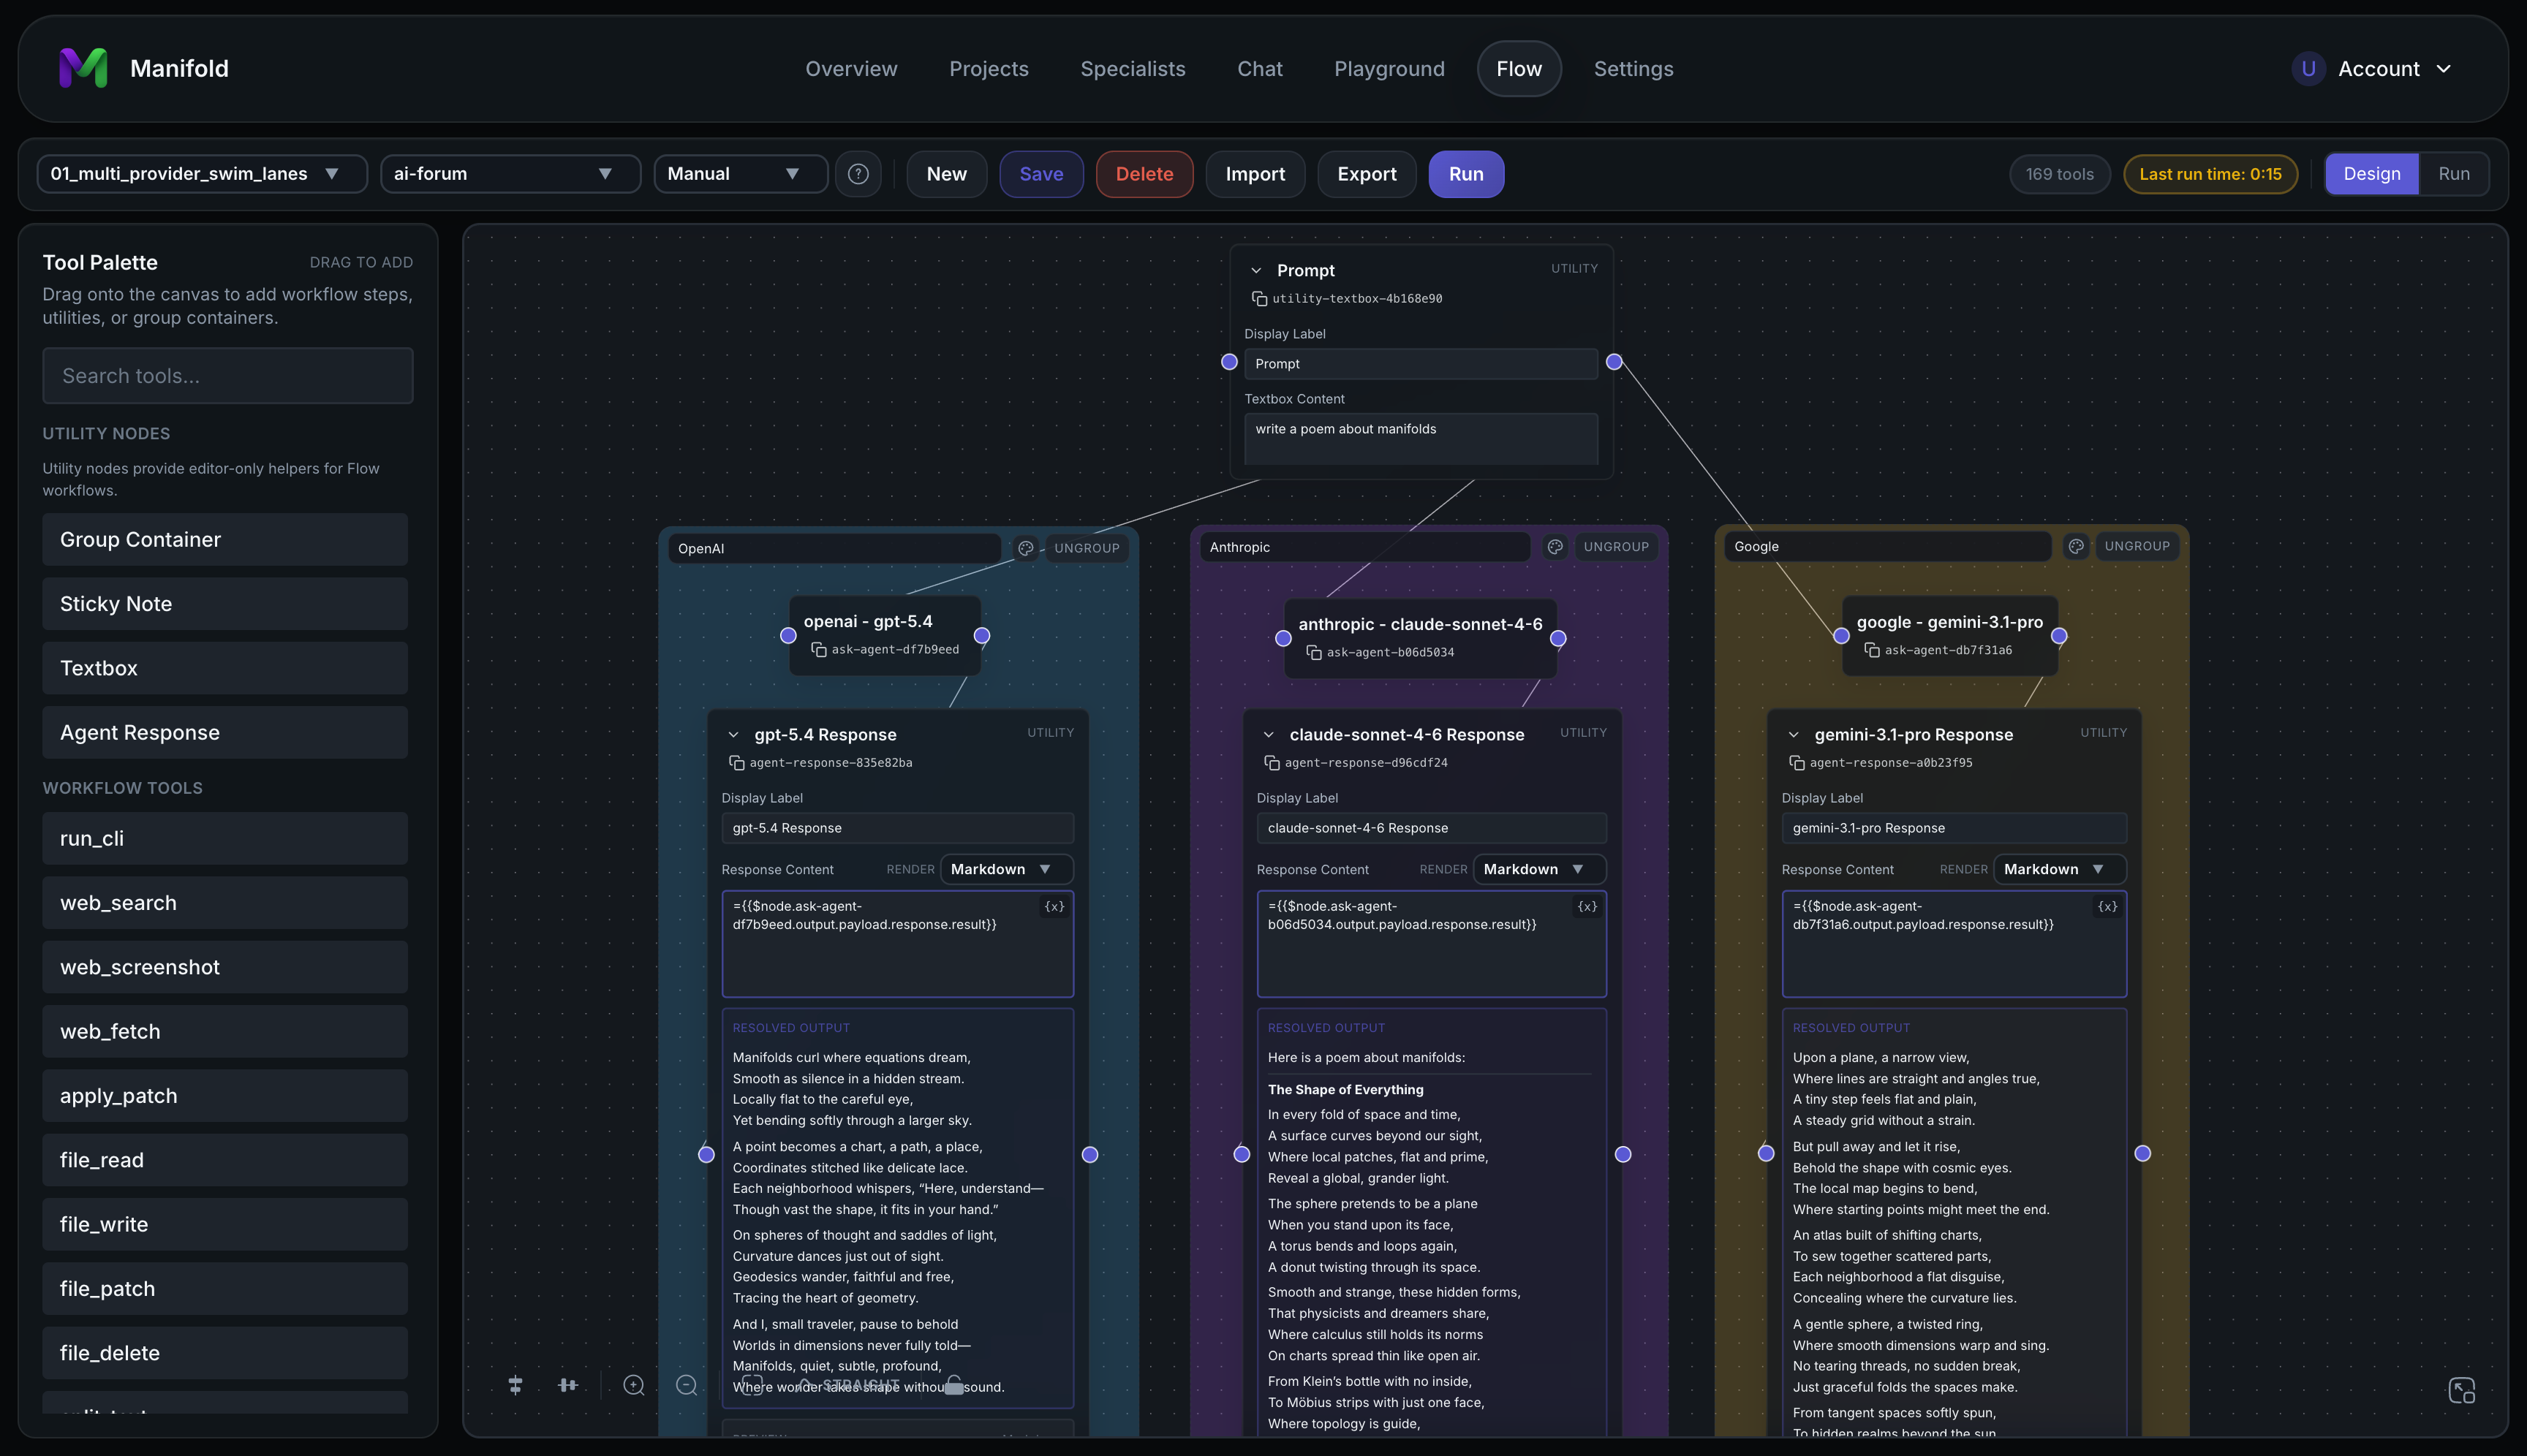Ungroup the OpenAI group
The image size is (2527, 1456).
1087,548
